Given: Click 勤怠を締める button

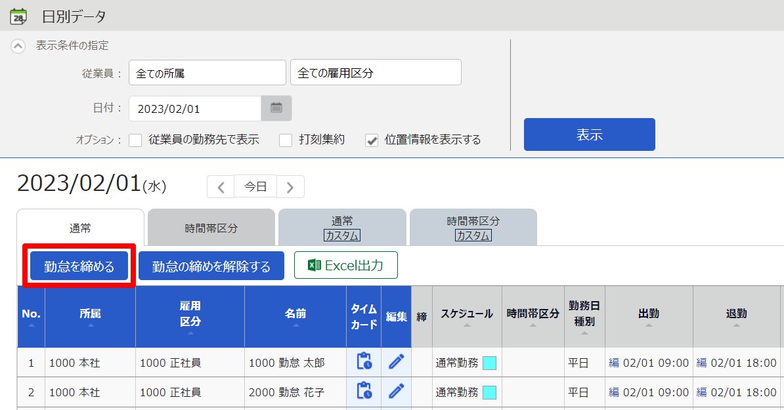Looking at the screenshot, I should click(79, 266).
